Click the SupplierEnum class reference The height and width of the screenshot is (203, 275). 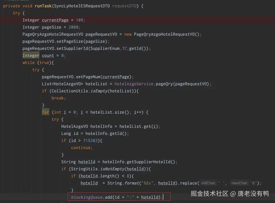pyautogui.click(x=105, y=49)
